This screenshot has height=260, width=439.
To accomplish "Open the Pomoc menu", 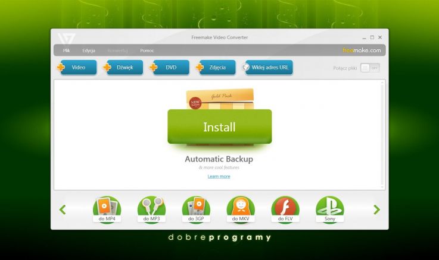I will point(147,50).
